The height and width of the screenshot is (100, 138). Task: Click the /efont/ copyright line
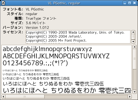click(54, 37)
